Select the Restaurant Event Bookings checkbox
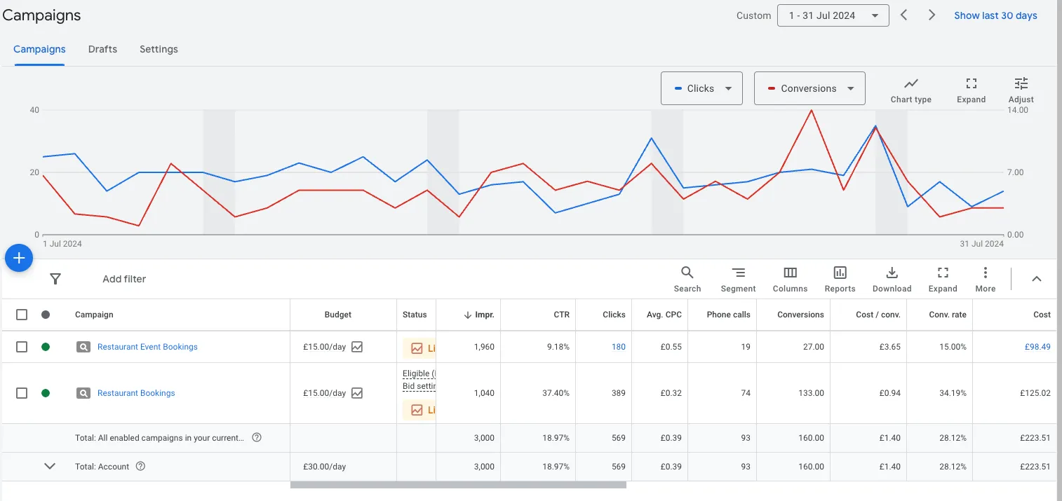This screenshot has width=1062, height=501. (x=22, y=347)
